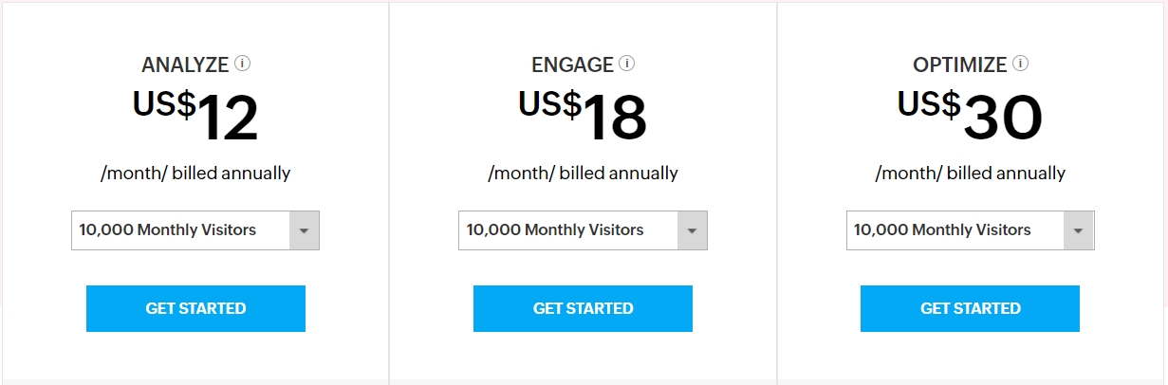Click billed annually text under US$30
This screenshot has height=385, width=1168.
[970, 174]
